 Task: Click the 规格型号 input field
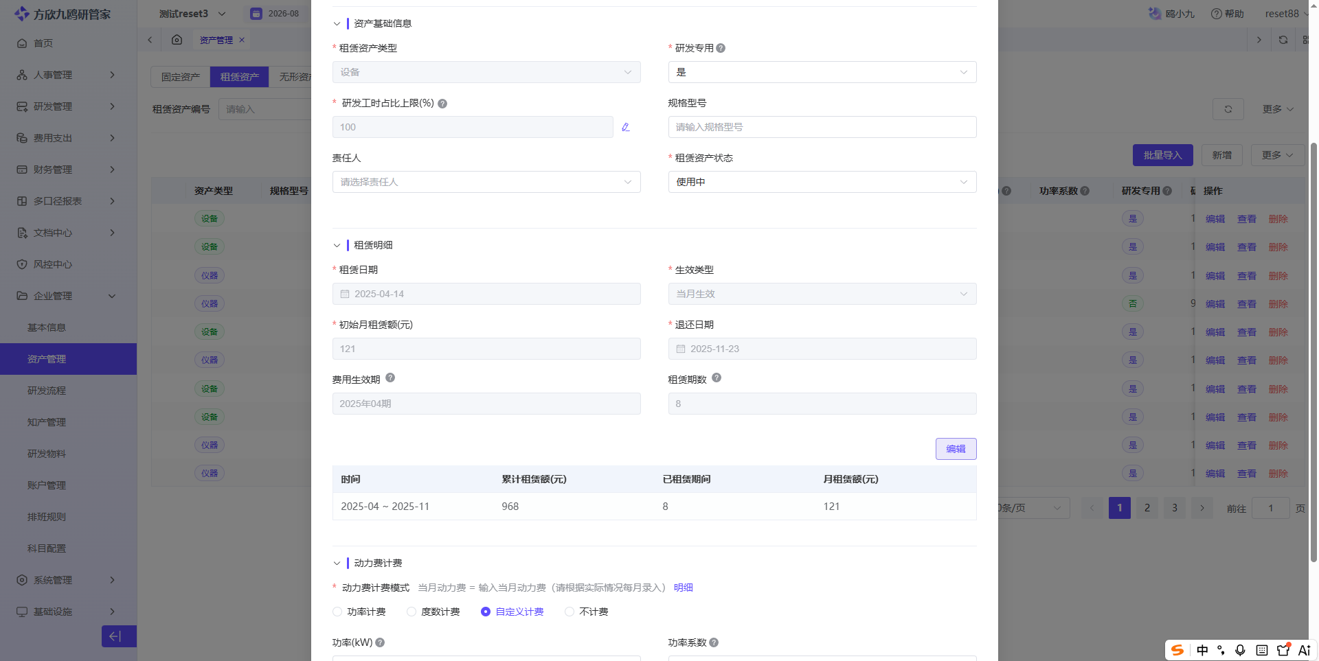coord(822,127)
